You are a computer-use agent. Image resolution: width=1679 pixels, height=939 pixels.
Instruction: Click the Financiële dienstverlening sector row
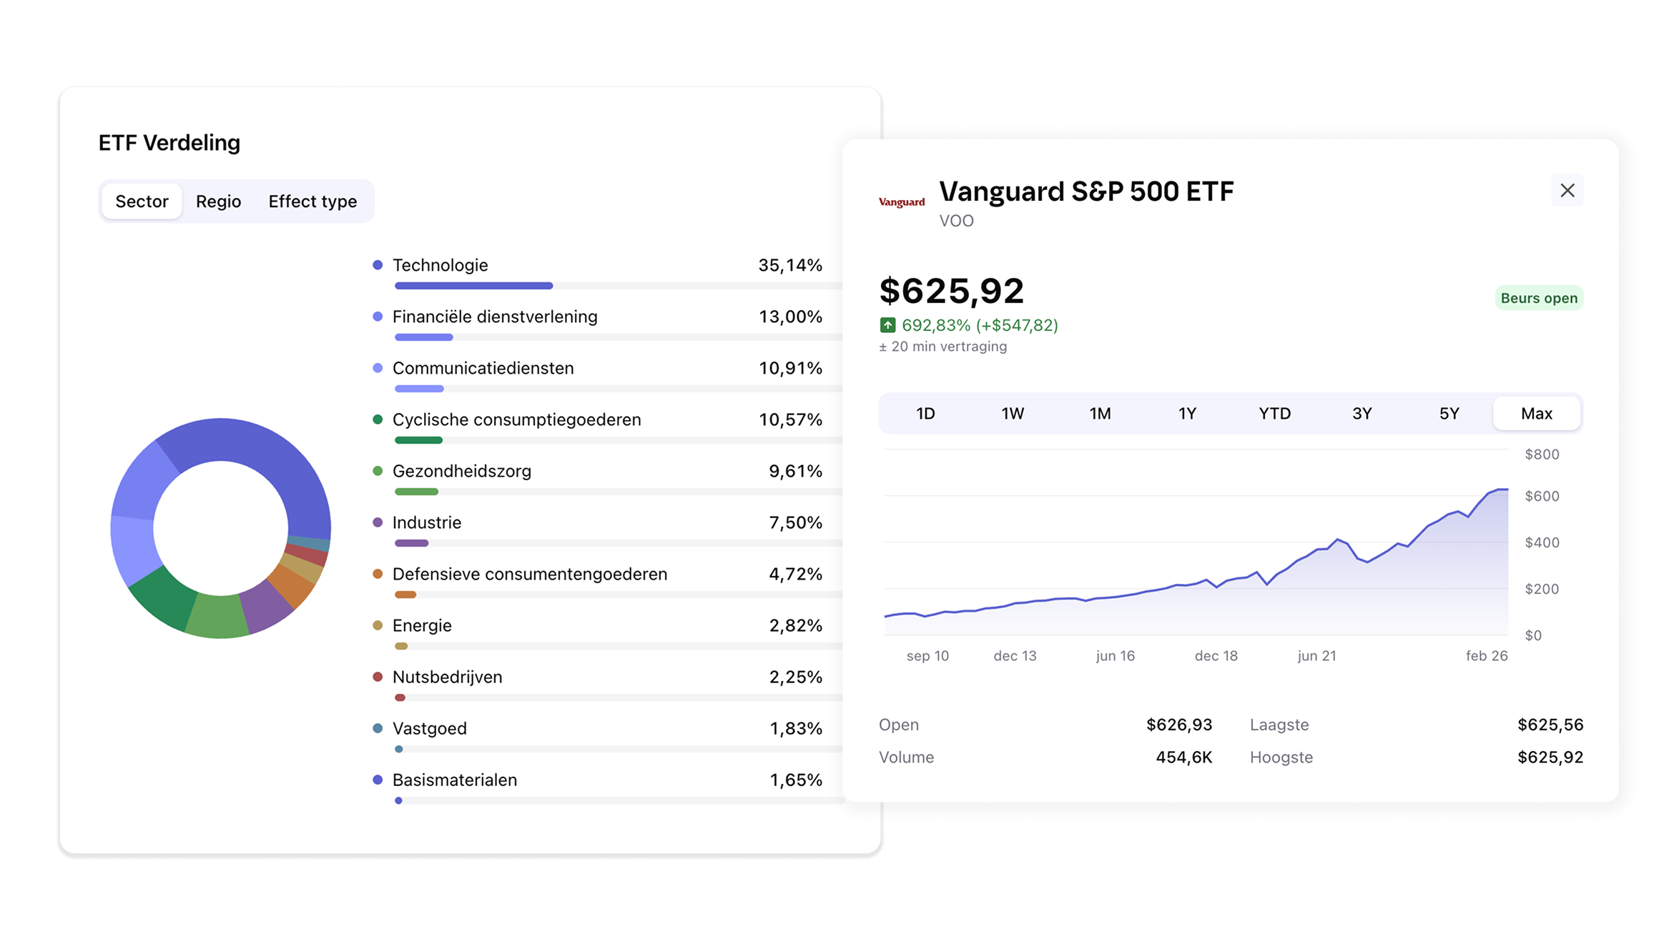click(x=495, y=317)
